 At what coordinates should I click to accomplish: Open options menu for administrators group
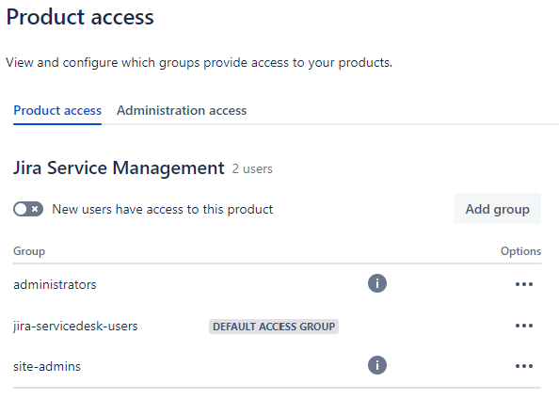click(524, 284)
